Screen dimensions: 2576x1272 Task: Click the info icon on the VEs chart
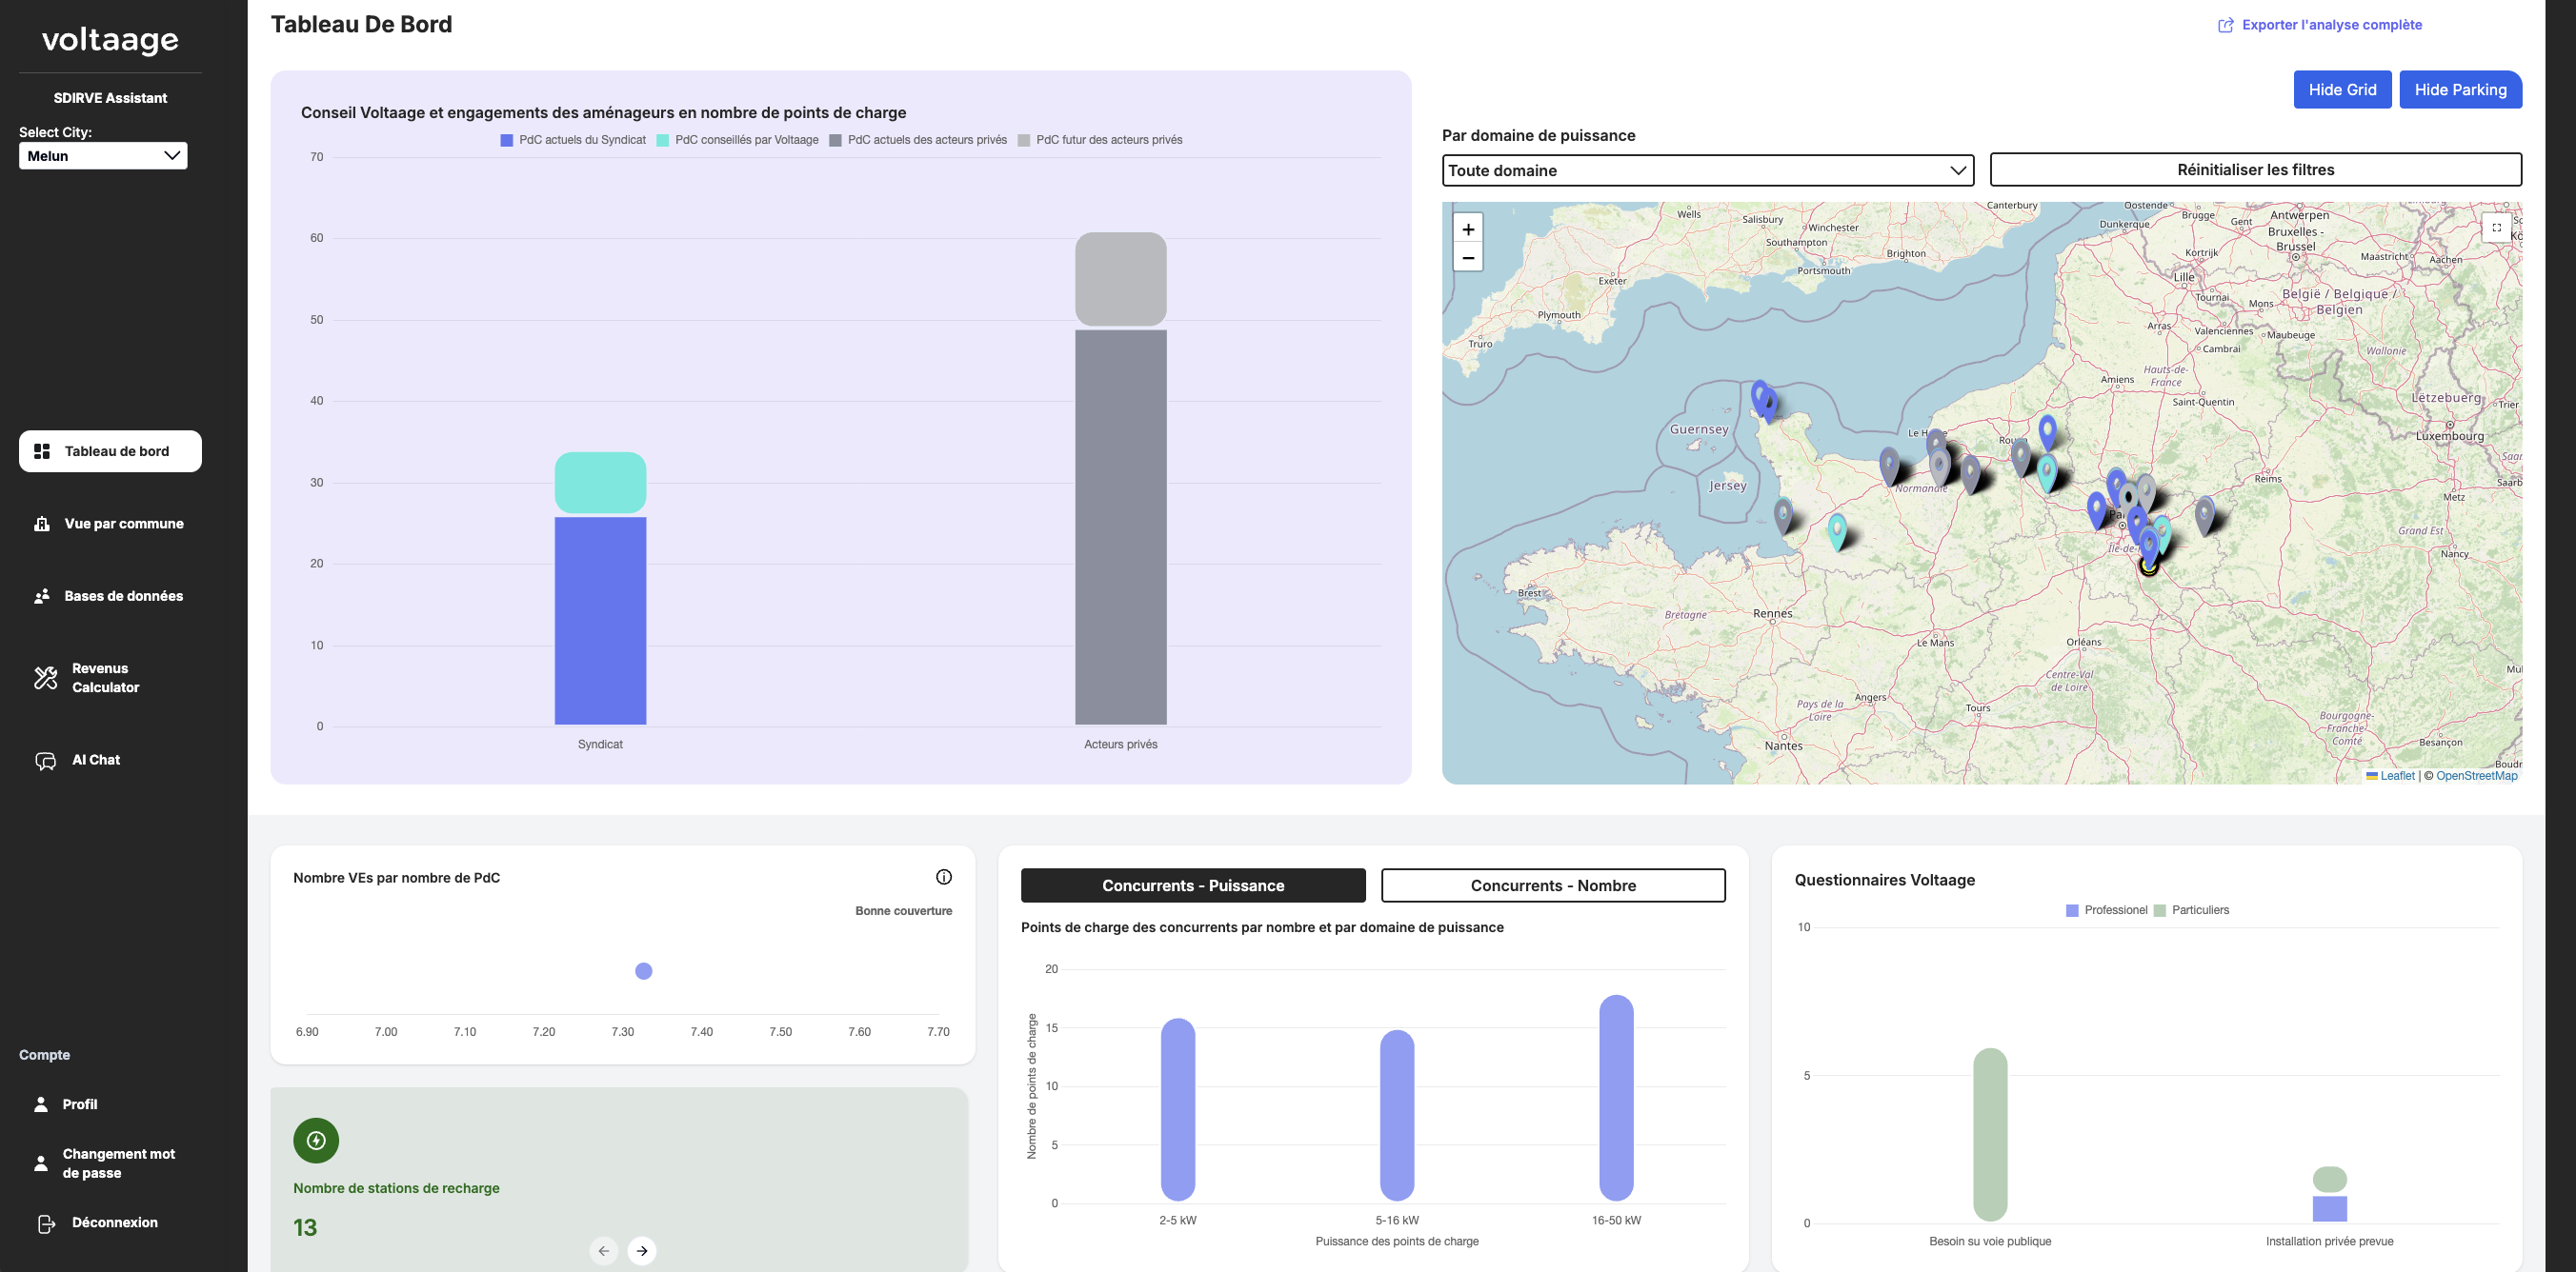click(x=944, y=876)
